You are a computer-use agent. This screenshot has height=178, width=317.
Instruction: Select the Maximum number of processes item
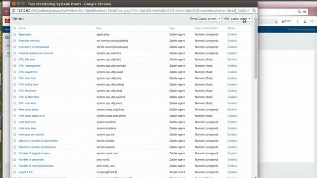(37, 147)
